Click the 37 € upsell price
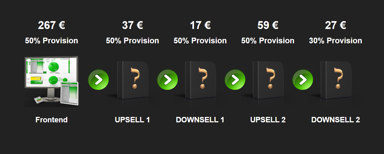 [x=133, y=25]
